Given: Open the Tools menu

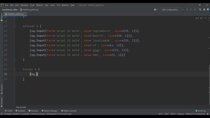Looking at the screenshot, I should [x=52, y=5].
